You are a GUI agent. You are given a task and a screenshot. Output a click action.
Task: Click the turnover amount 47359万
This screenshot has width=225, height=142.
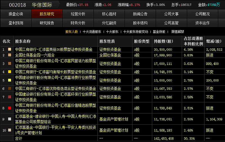tap(213, 5)
